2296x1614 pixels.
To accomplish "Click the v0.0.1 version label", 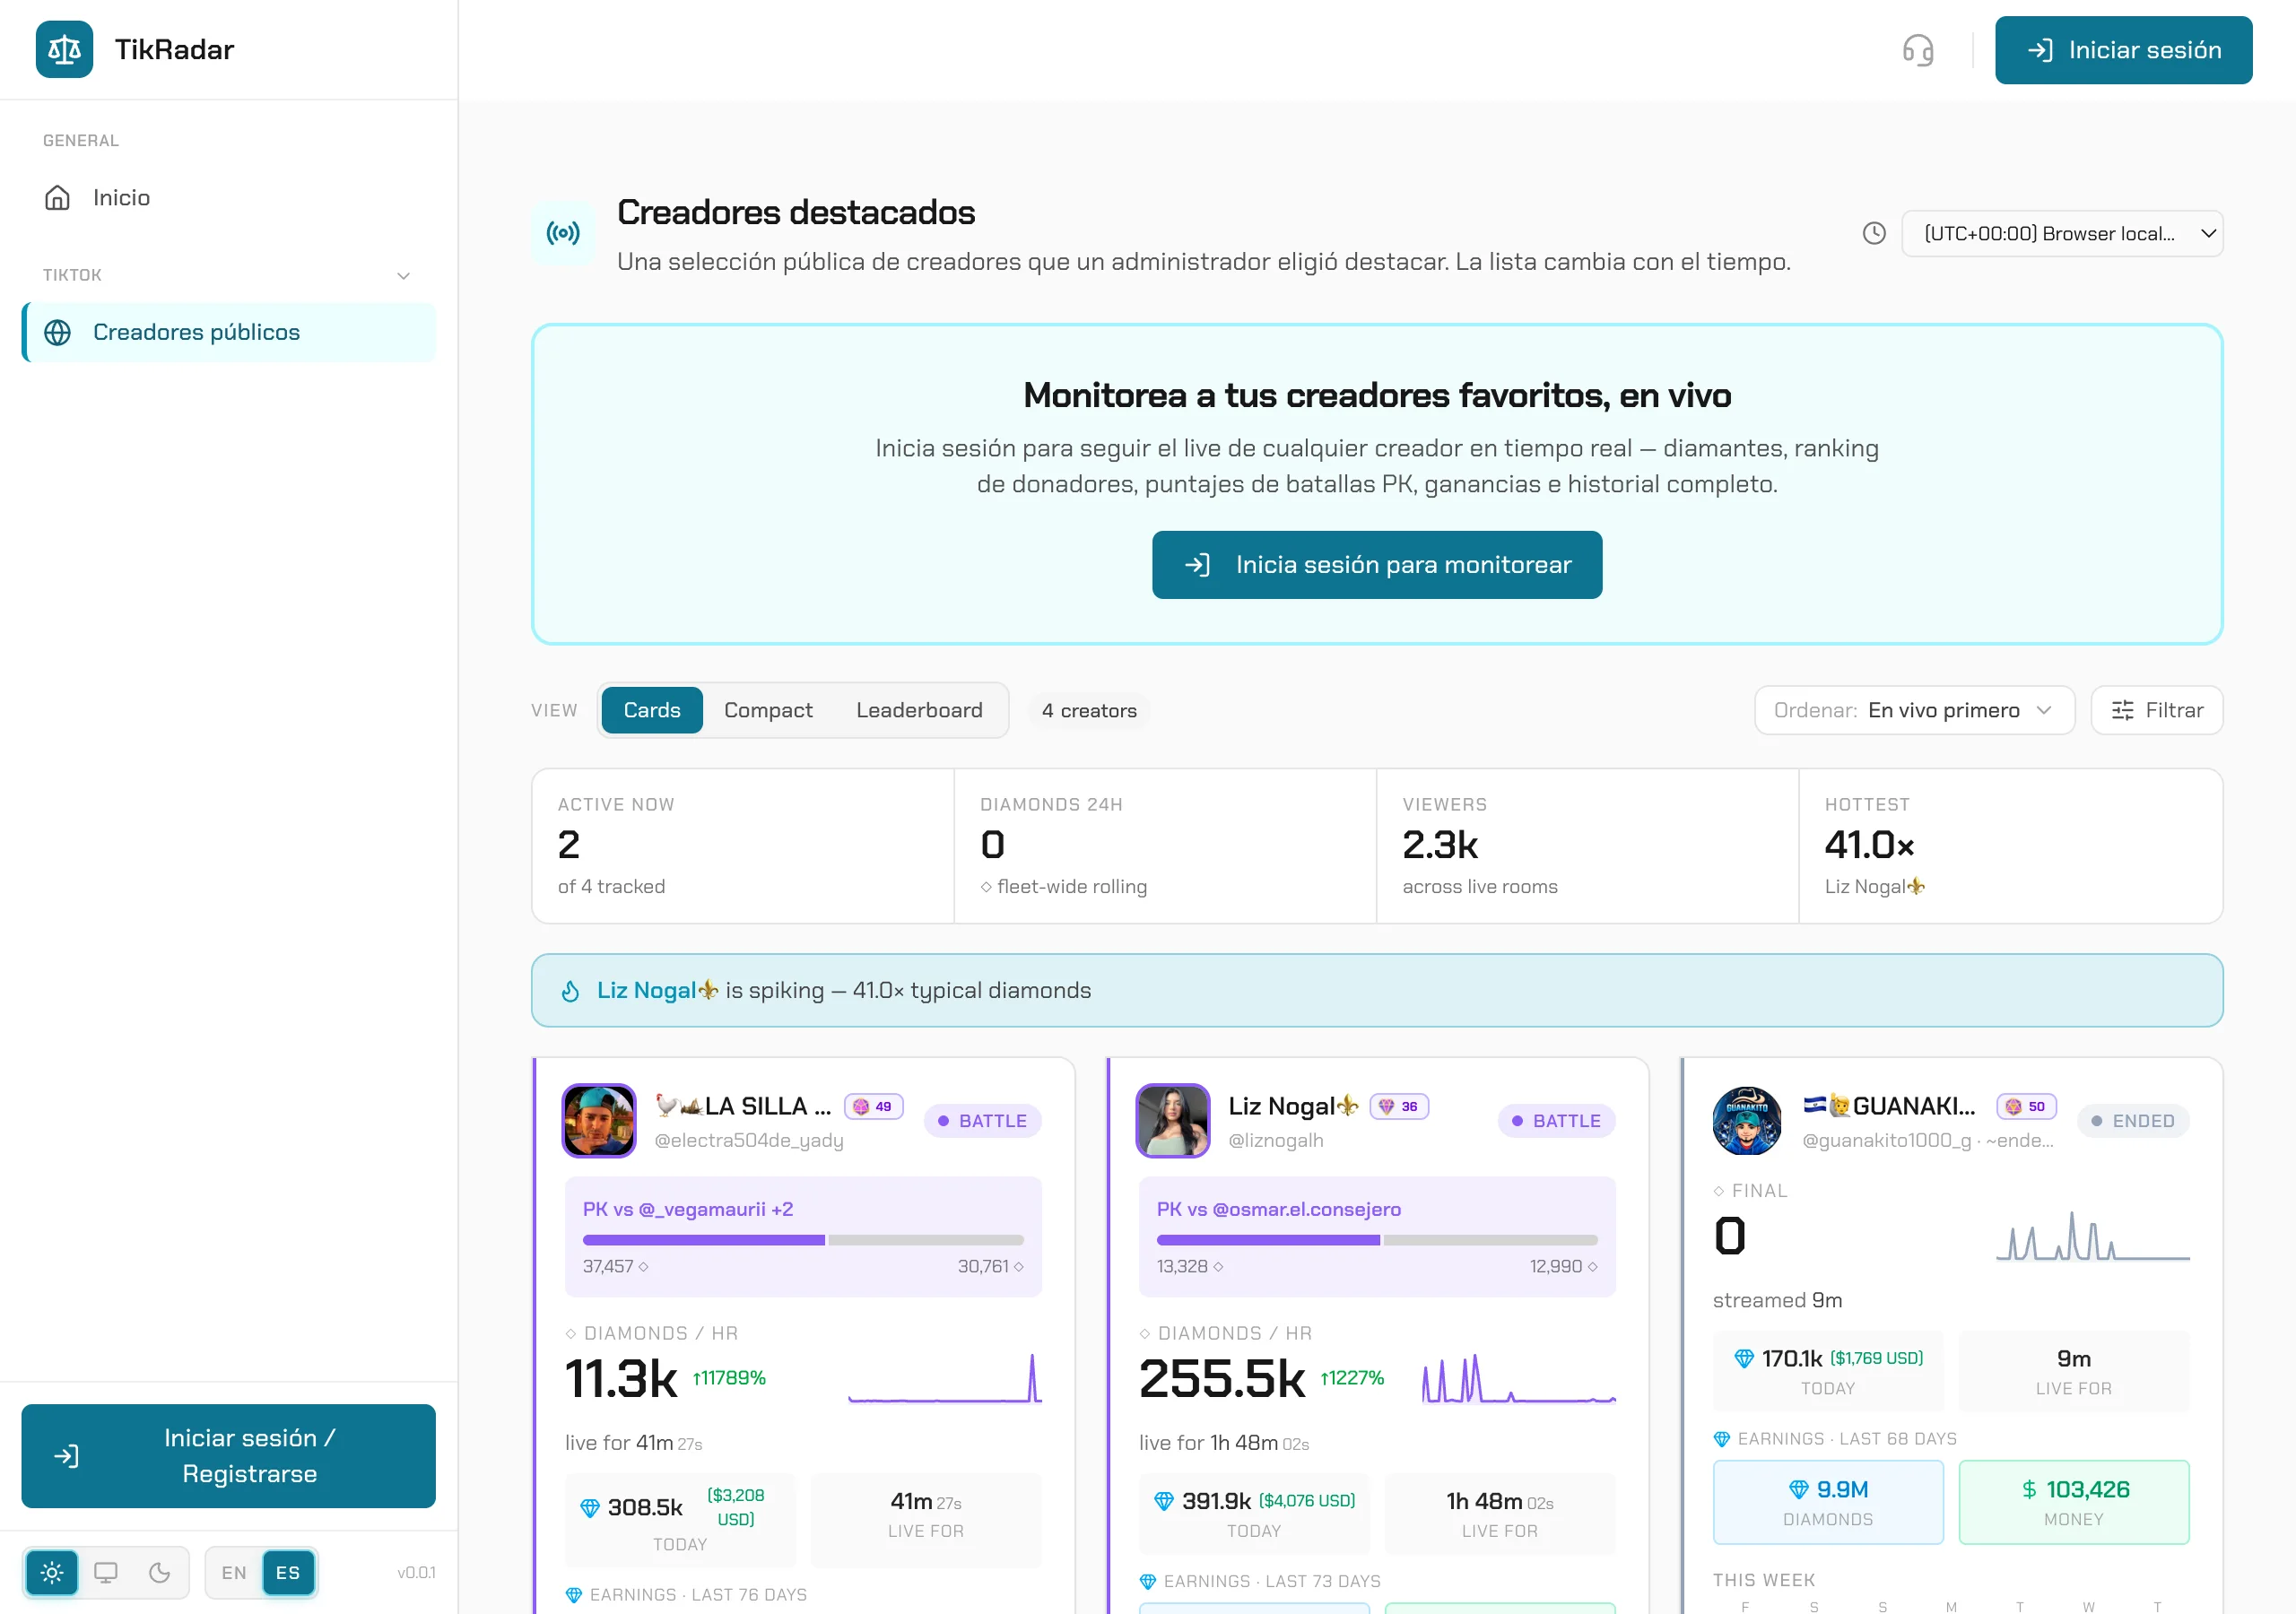I will coord(416,1572).
